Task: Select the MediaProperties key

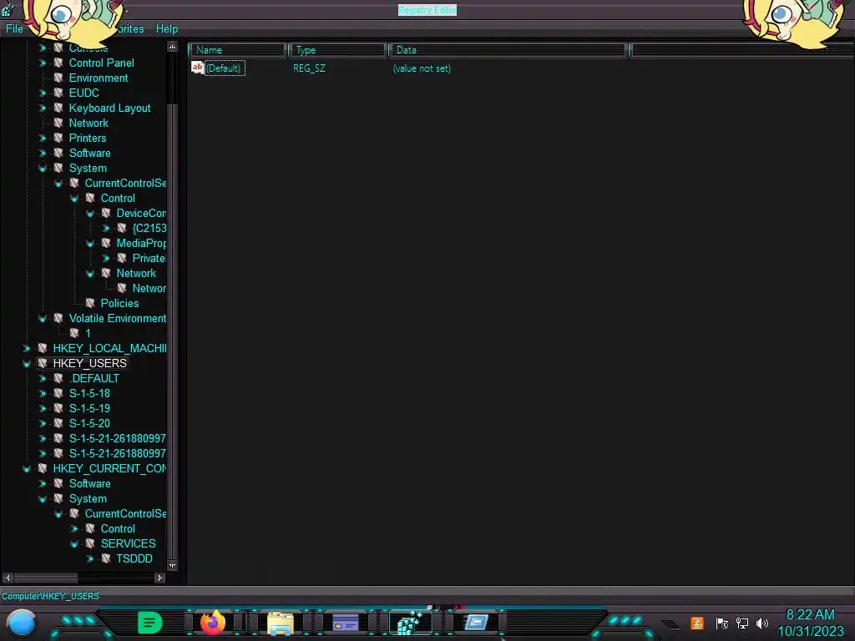Action: [x=141, y=243]
